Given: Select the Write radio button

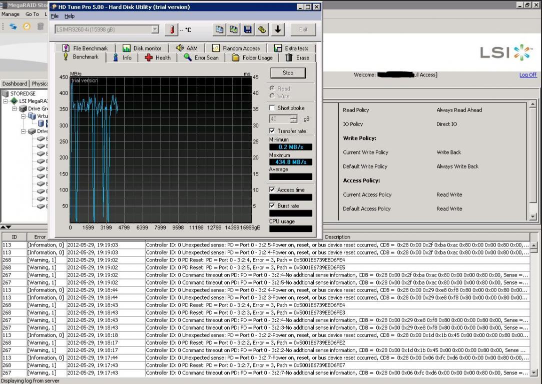Looking at the screenshot, I should tap(272, 96).
